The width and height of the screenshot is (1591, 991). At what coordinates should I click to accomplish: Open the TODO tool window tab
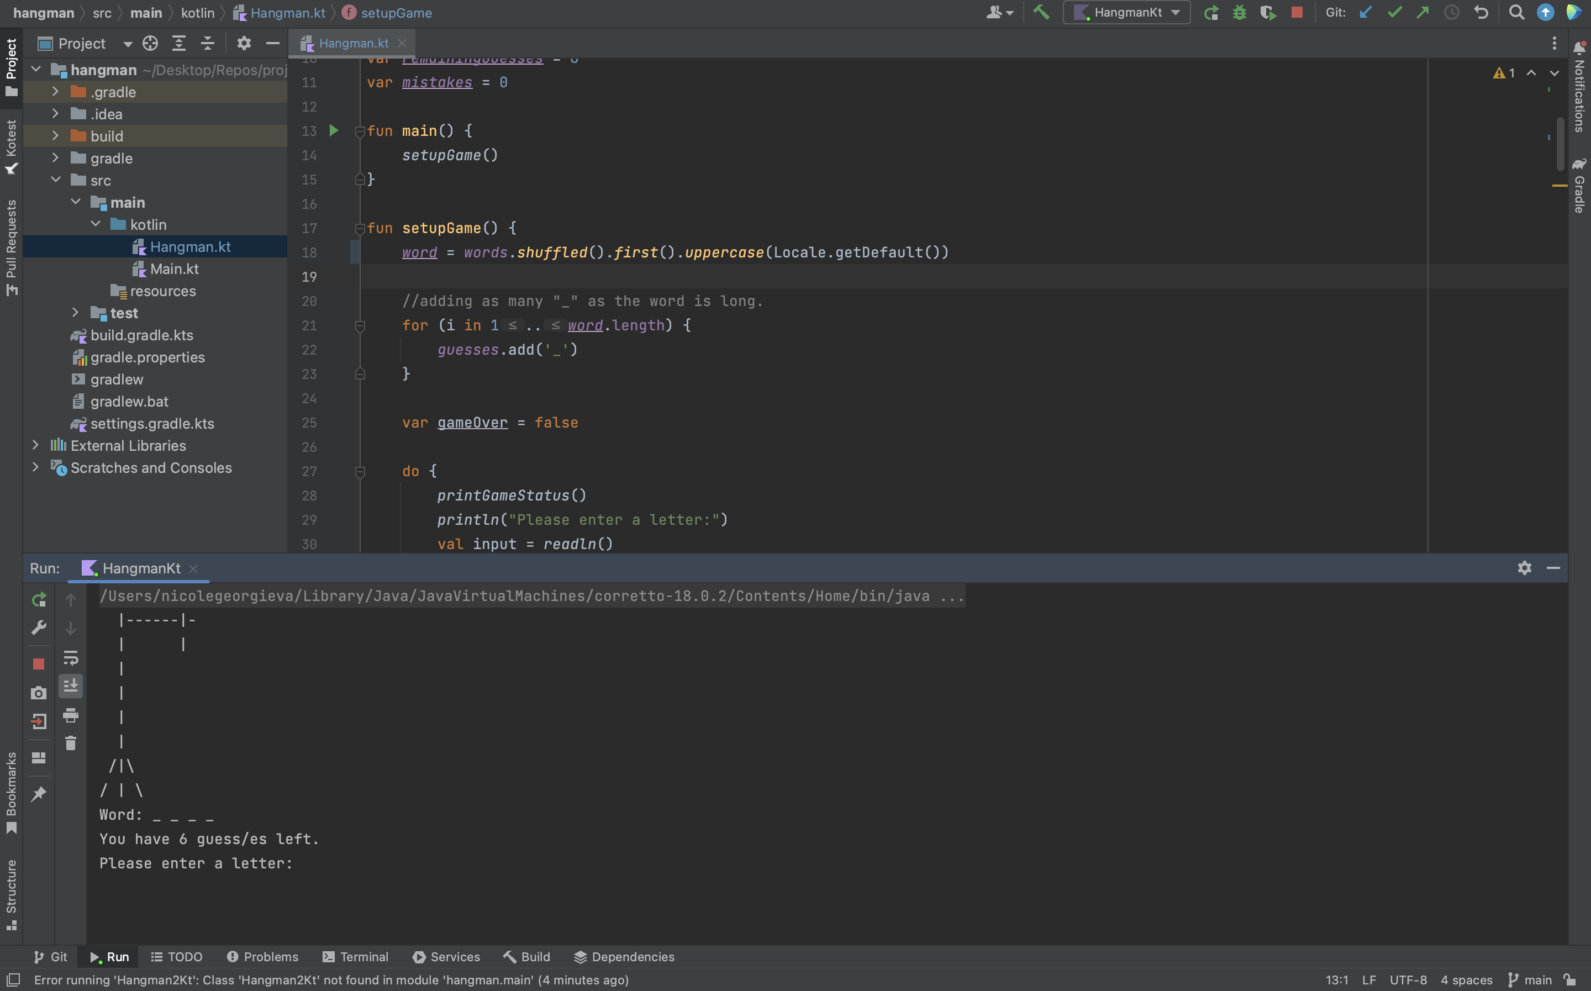click(177, 957)
